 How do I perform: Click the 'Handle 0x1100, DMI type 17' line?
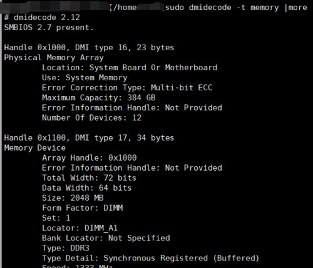coord(89,138)
